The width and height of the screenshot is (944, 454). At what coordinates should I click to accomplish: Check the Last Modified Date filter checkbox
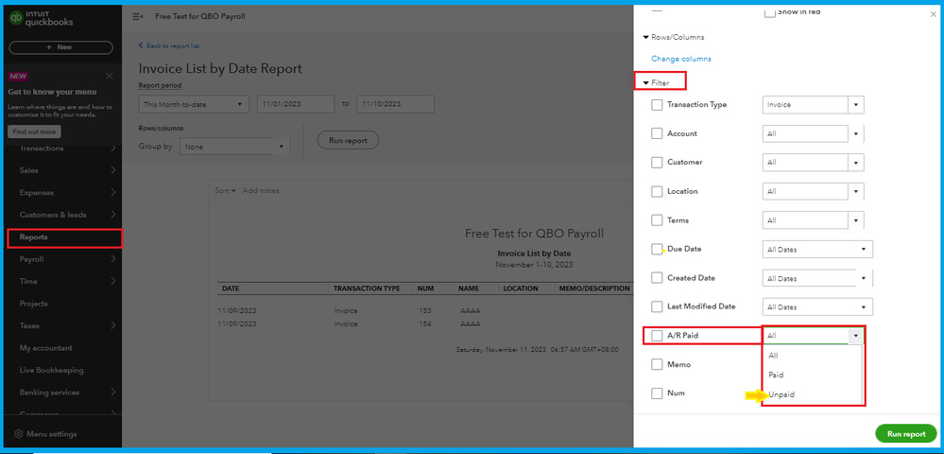pyautogui.click(x=657, y=306)
